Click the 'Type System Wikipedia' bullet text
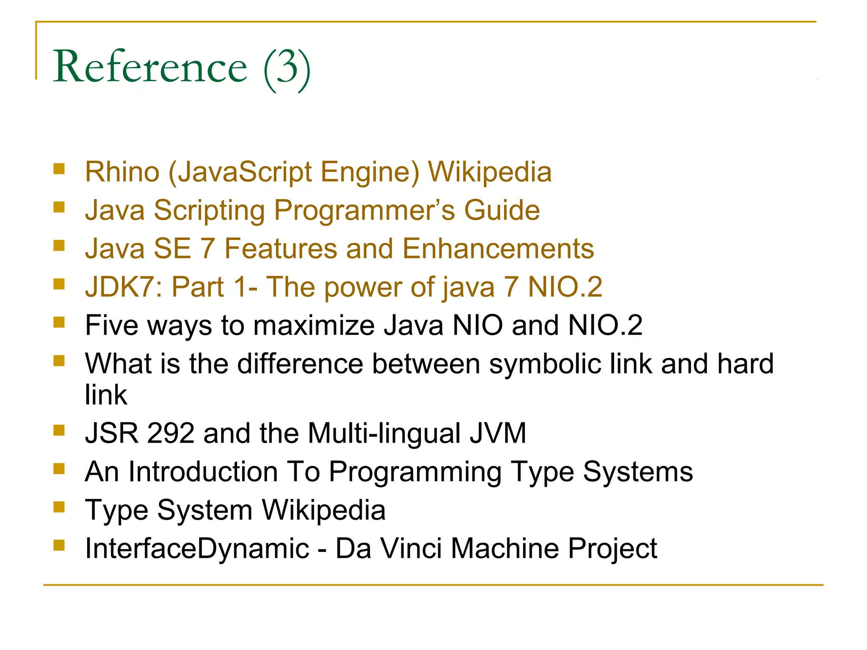This screenshot has width=867, height=650. (x=235, y=510)
